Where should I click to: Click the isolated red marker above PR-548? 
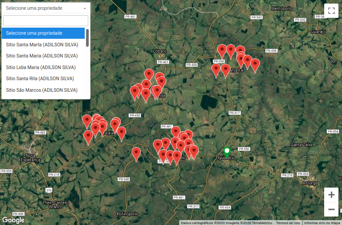coord(136,154)
